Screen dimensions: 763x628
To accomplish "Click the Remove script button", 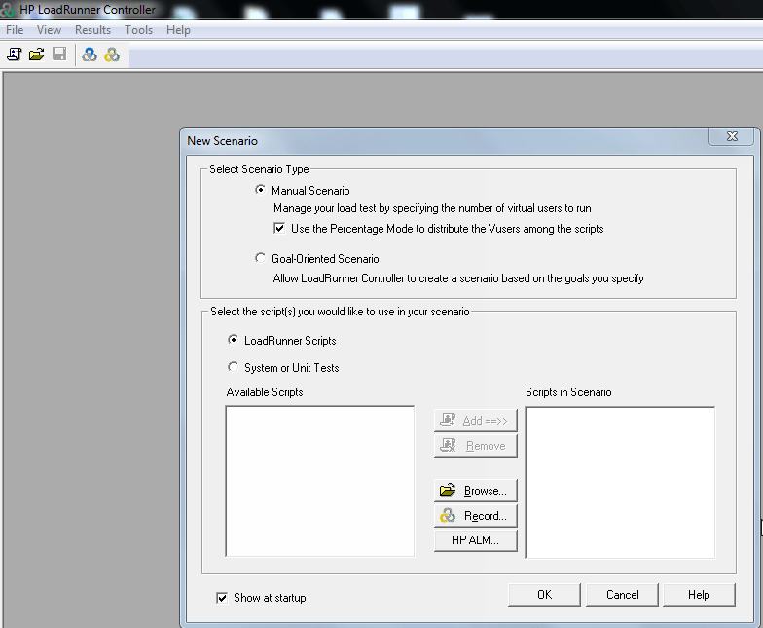I will (x=475, y=446).
